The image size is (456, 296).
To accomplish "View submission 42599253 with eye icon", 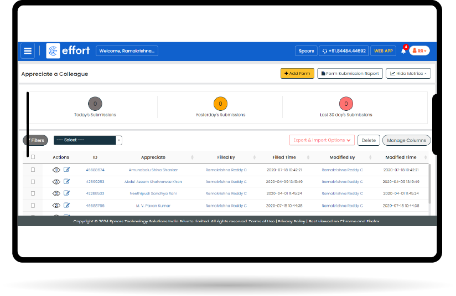I will coord(56,182).
